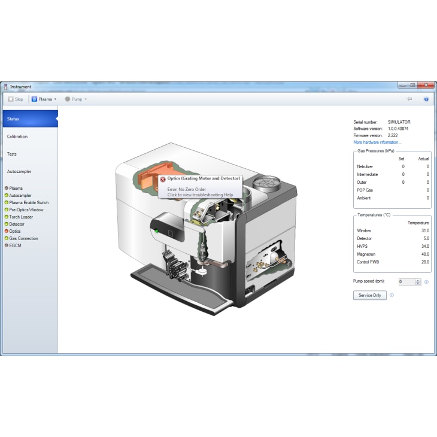The width and height of the screenshot is (437, 437).
Task: Expand the Plasma dropdown arrow
Action: coord(55,99)
